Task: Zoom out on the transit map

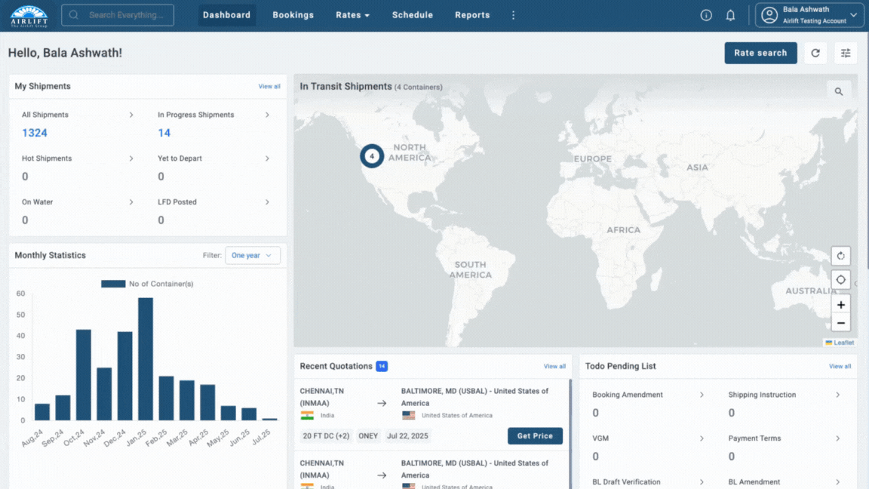Action: [x=840, y=322]
